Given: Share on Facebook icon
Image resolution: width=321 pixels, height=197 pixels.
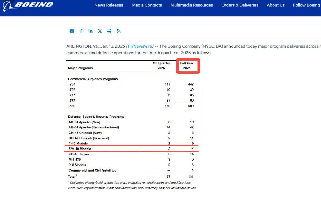Looking at the screenshot, I should (x=81, y=31).
